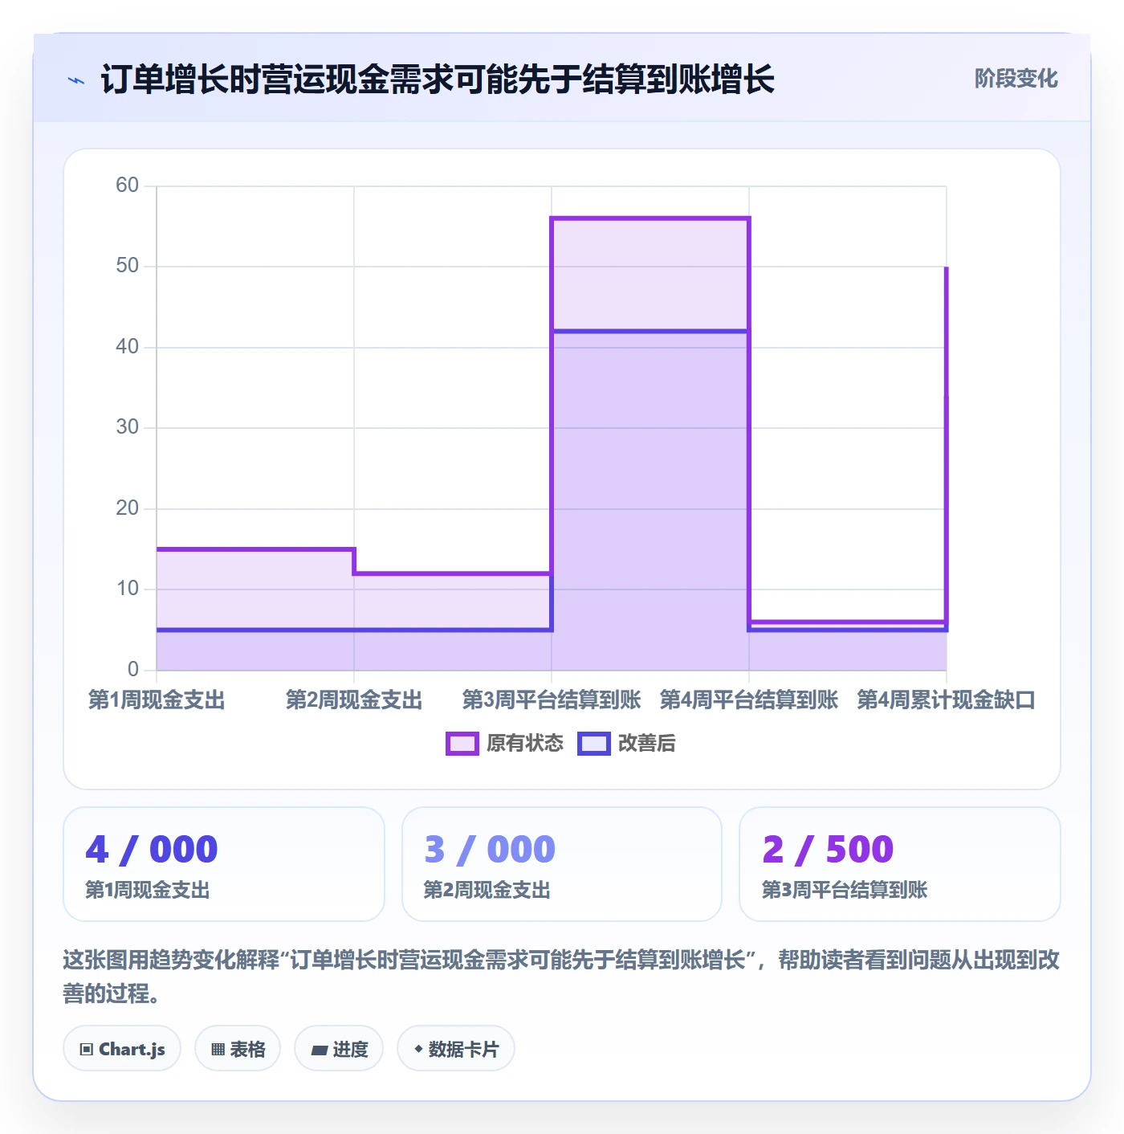Click the y-axis value 10

[x=128, y=589]
